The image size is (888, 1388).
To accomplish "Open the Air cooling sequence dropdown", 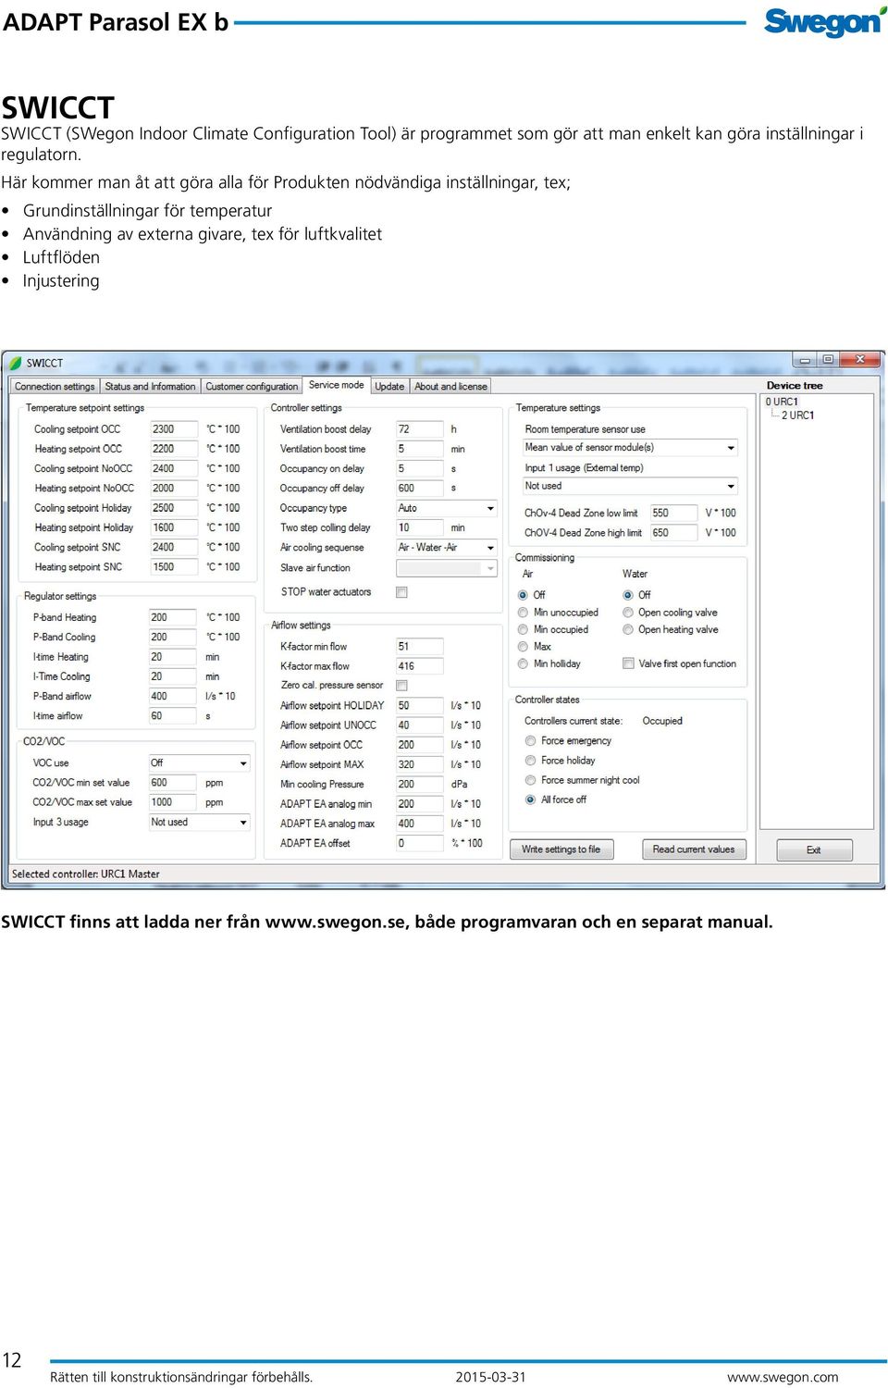I will tap(447, 548).
